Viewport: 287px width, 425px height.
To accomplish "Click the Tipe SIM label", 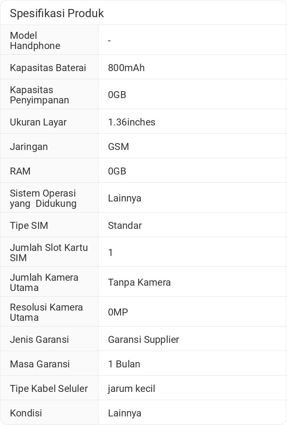I will click(x=29, y=226).
